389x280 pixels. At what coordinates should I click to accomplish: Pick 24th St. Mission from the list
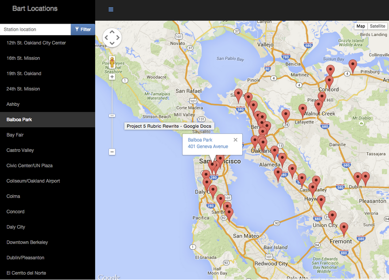pos(47,89)
